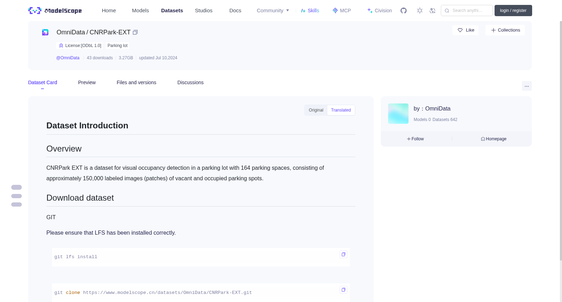Open the ModelScope logo homepage
The image size is (562, 302).
tap(55, 11)
